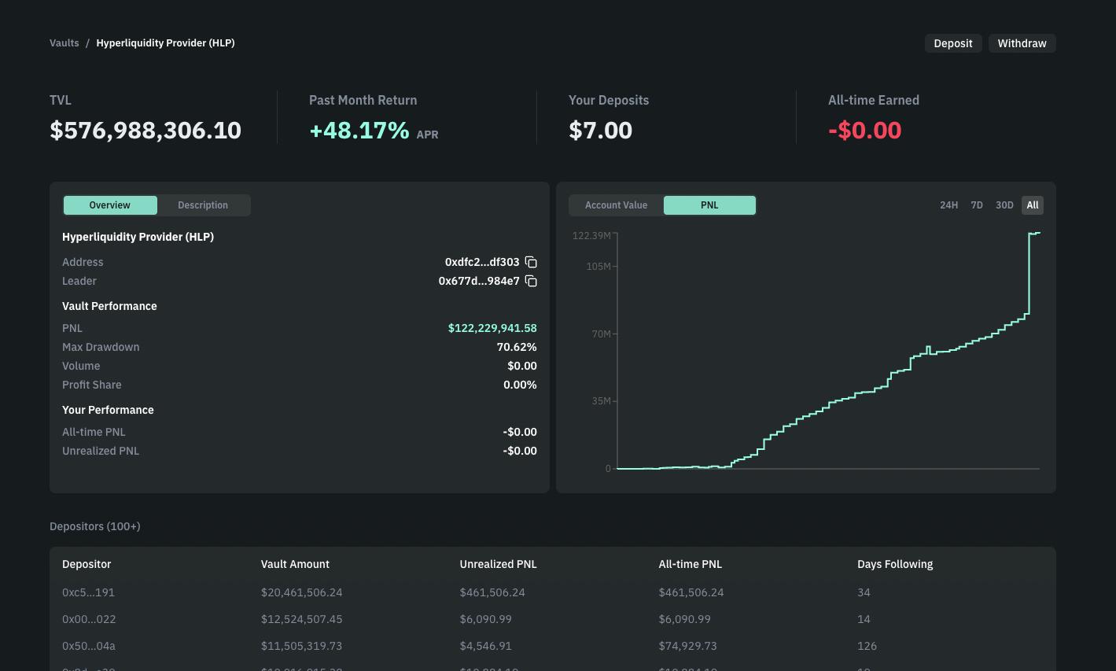Set chart range to 24H
The width and height of the screenshot is (1116, 671).
coord(949,205)
